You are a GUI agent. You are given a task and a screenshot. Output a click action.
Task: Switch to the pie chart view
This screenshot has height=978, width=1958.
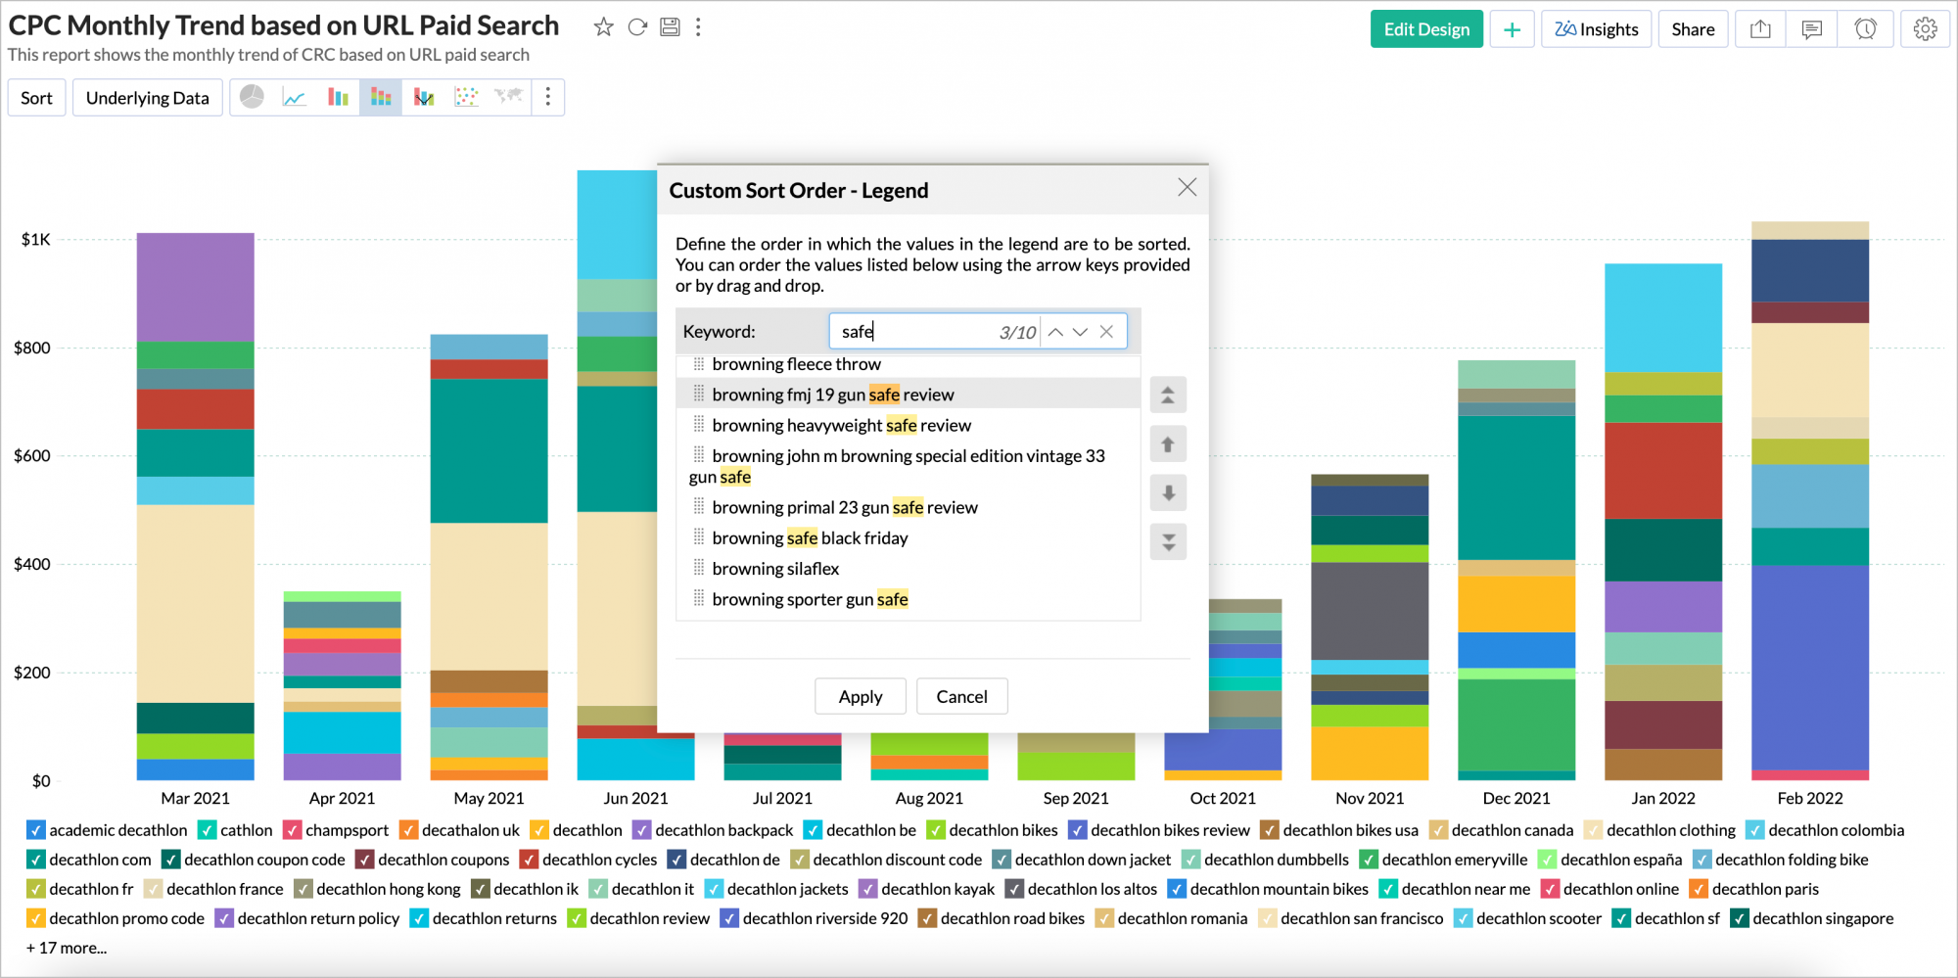(x=253, y=97)
